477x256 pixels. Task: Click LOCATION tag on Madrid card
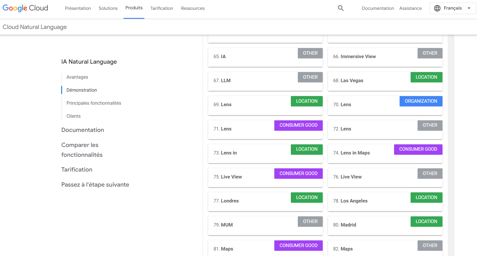(426, 222)
